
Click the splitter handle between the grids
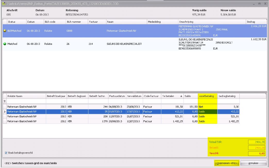(x=134, y=92)
